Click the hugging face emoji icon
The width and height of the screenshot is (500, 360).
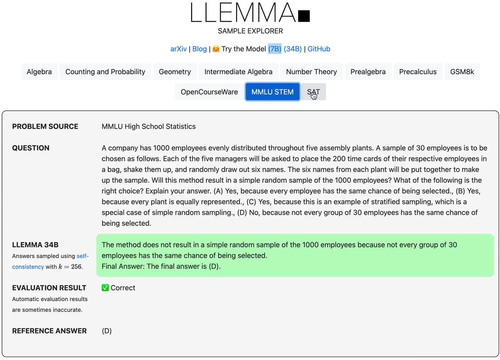pyautogui.click(x=216, y=49)
